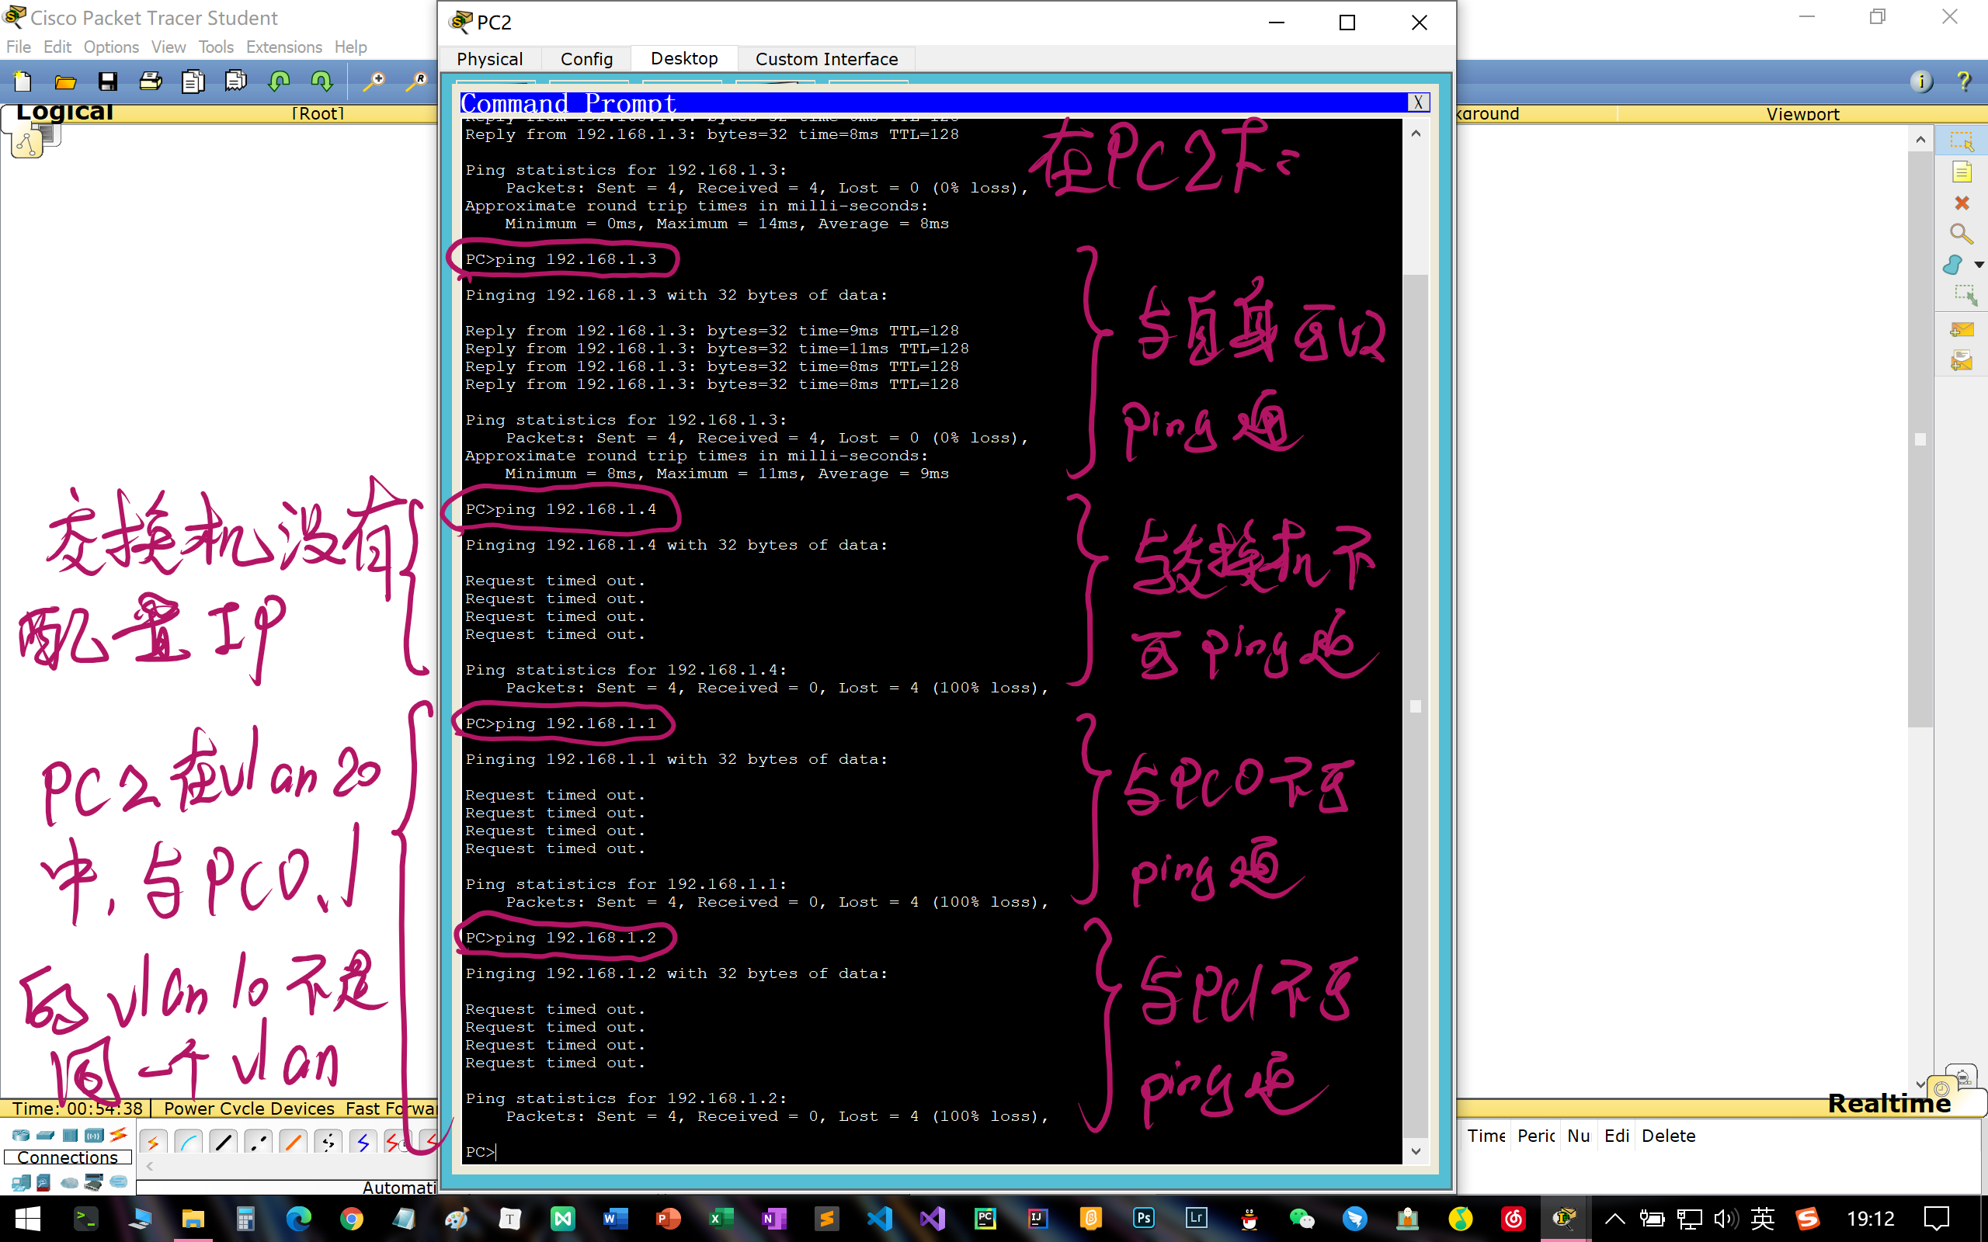Viewport: 1988px width, 1242px height.
Task: Create a new file with toolbar icon
Action: click(x=23, y=81)
